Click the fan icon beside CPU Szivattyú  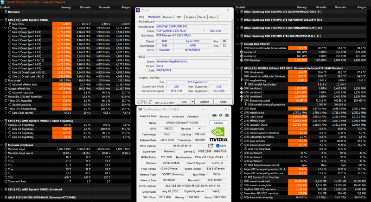pyautogui.click(x=242, y=60)
